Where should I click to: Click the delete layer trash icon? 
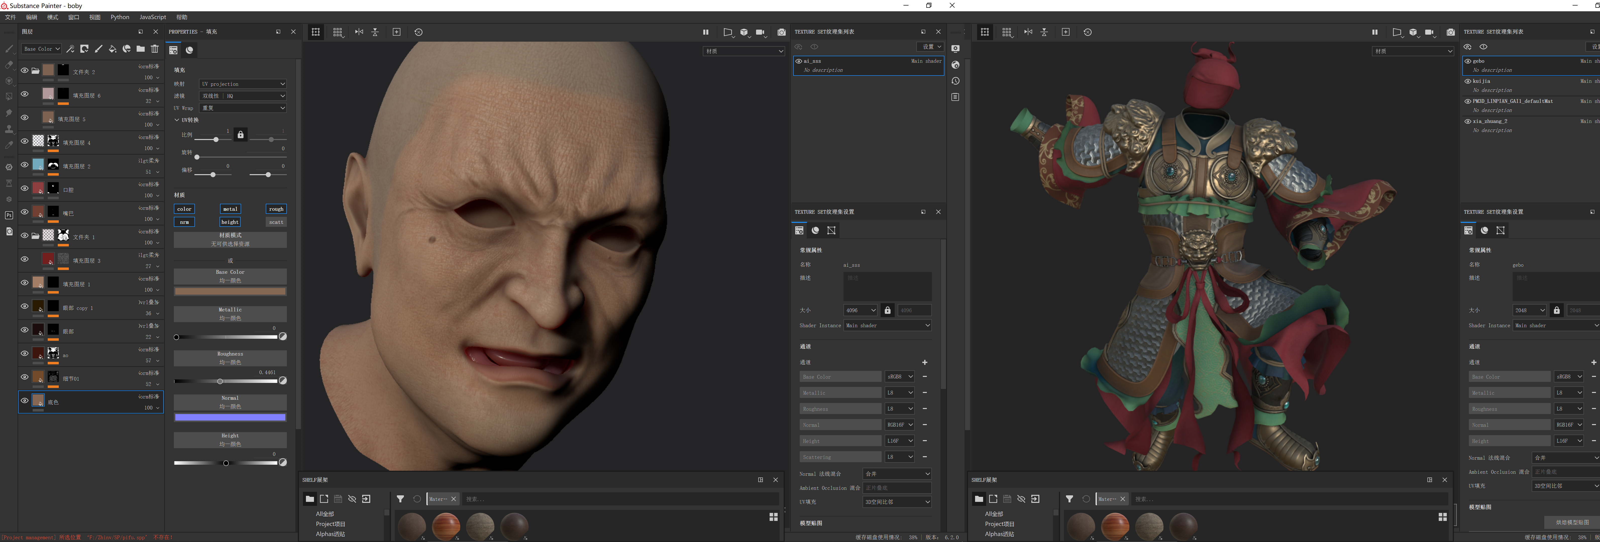click(x=155, y=49)
